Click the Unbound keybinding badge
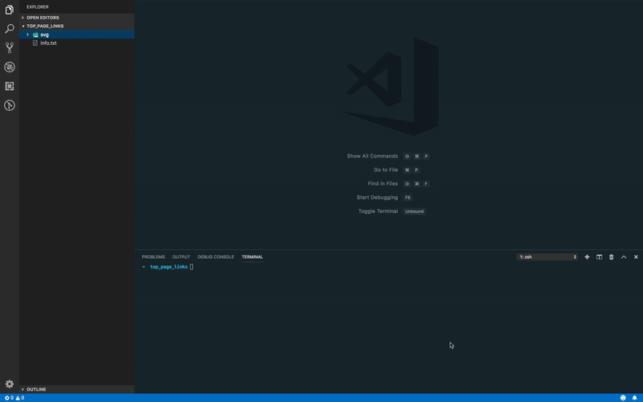Image resolution: width=643 pixels, height=402 pixels. [x=414, y=211]
